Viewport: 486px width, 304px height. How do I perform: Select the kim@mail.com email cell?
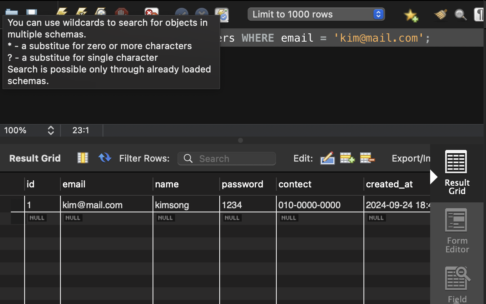coord(106,205)
